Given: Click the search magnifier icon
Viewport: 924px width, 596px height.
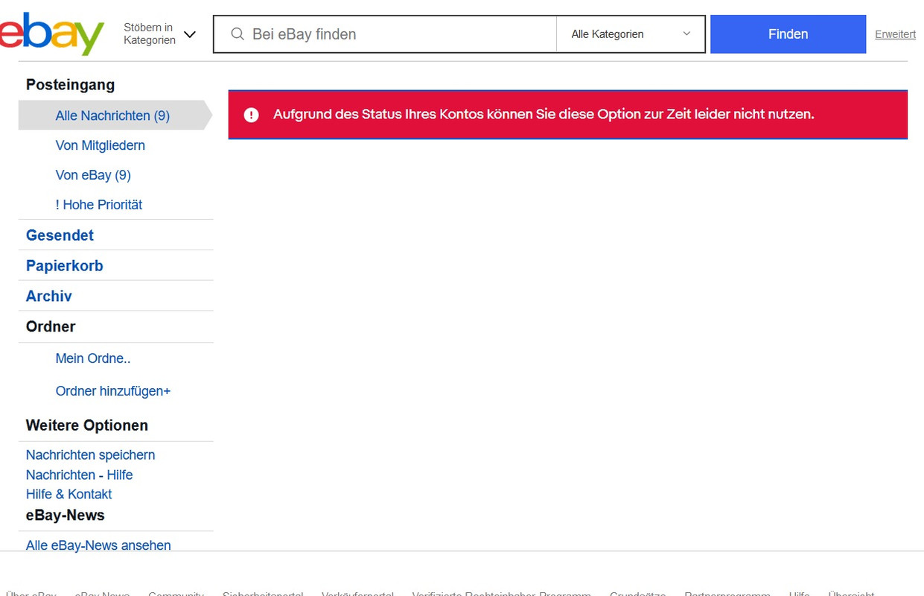Looking at the screenshot, I should (238, 34).
